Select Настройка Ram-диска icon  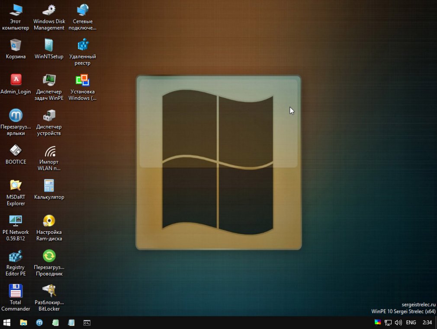(49, 227)
